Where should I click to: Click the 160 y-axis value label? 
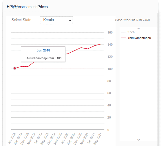click(110, 32)
